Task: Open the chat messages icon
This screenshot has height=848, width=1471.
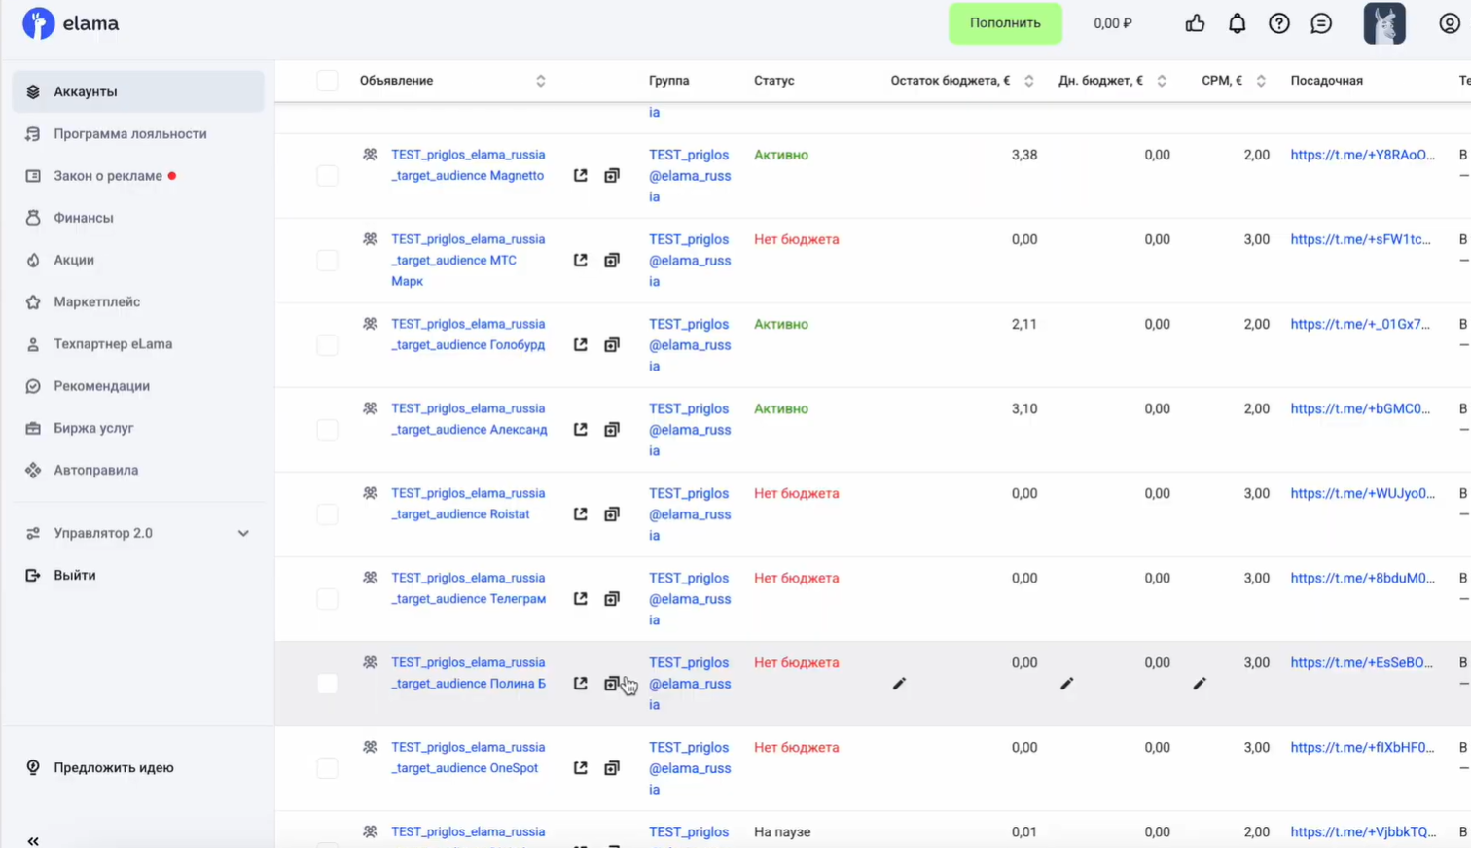Action: pos(1320,23)
